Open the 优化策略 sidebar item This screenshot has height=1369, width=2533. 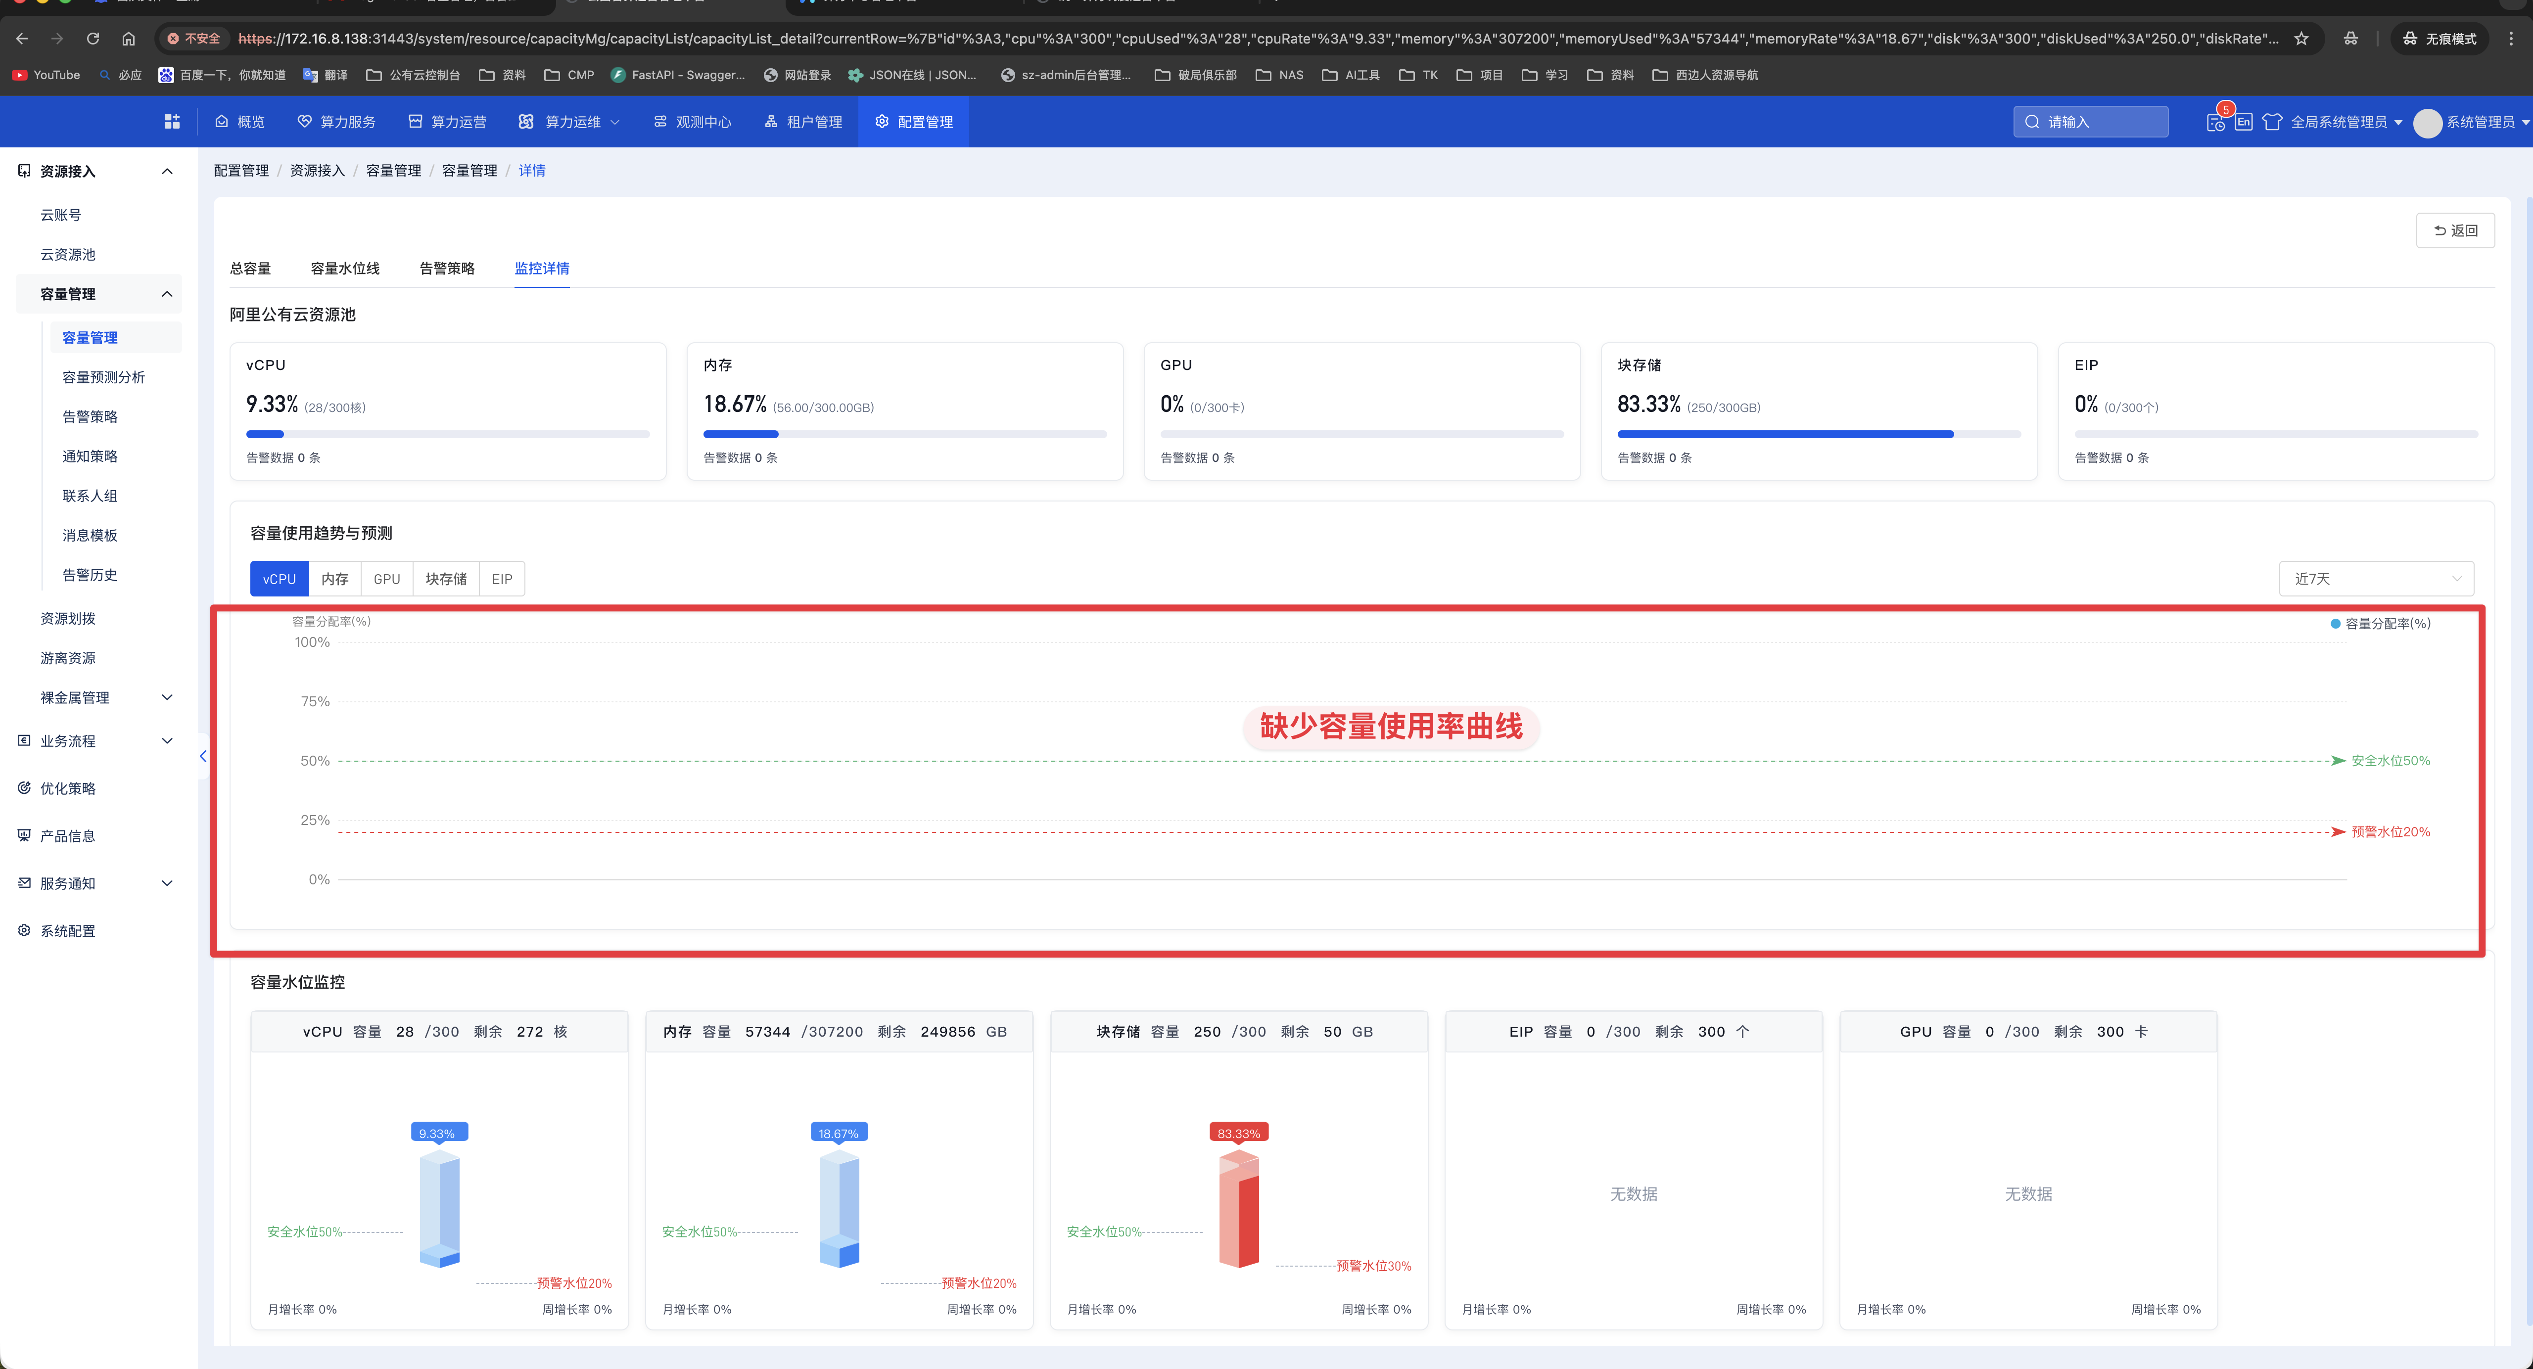[68, 788]
